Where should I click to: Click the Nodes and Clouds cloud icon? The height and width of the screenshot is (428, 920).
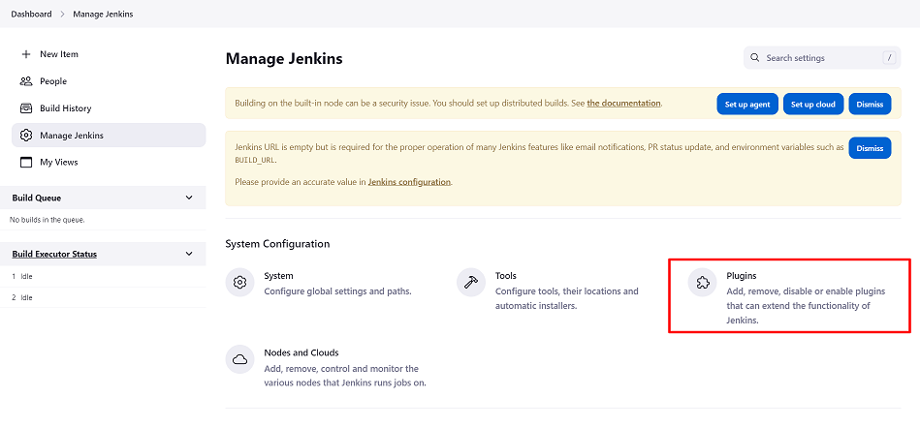tap(239, 359)
